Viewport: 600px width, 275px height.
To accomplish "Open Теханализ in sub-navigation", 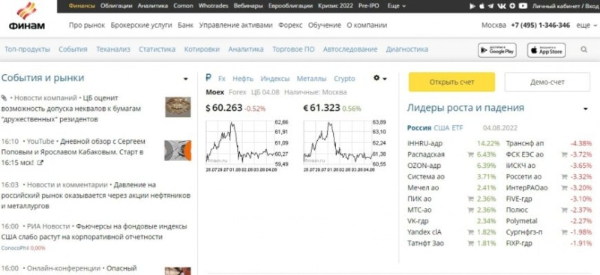I will (x=113, y=49).
